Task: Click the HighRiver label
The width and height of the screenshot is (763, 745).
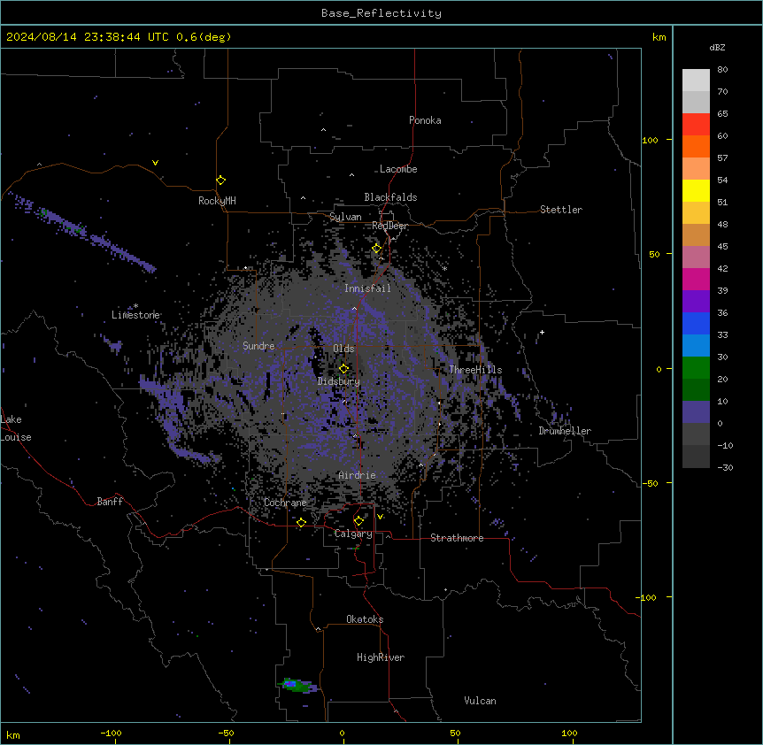Action: (381, 657)
